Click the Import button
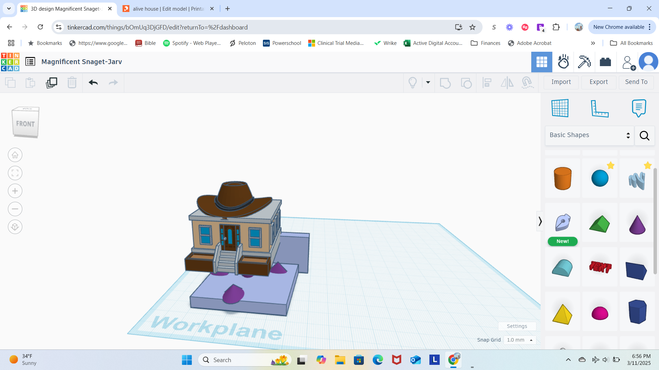The height and width of the screenshot is (370, 659). 561,82
